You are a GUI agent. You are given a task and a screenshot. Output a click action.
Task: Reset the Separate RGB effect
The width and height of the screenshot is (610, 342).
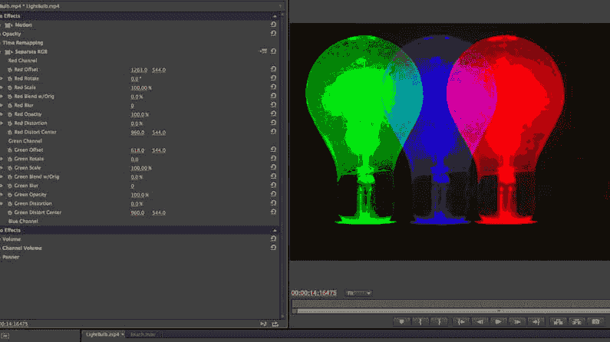coord(273,51)
